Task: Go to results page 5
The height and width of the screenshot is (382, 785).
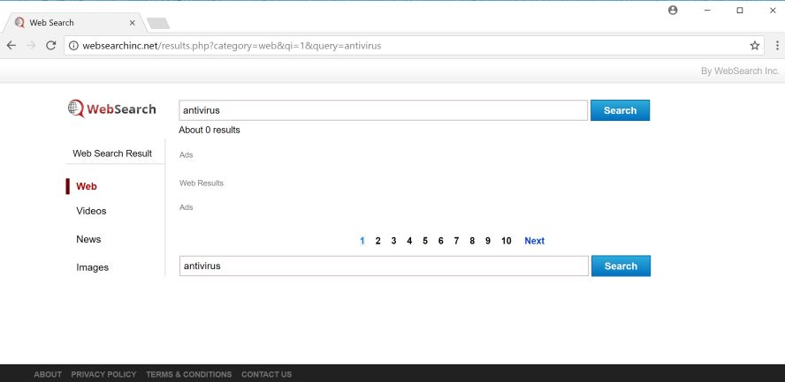Action: pos(425,241)
